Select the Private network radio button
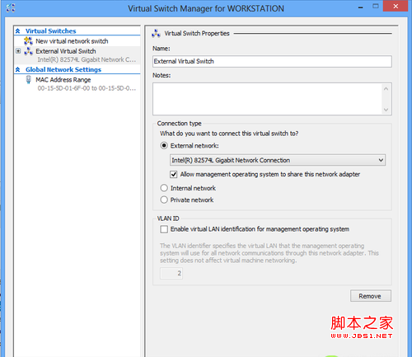 [164, 200]
